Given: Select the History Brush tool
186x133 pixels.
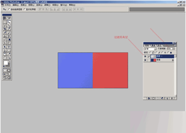Looking at the screenshot, I should point(9,36).
